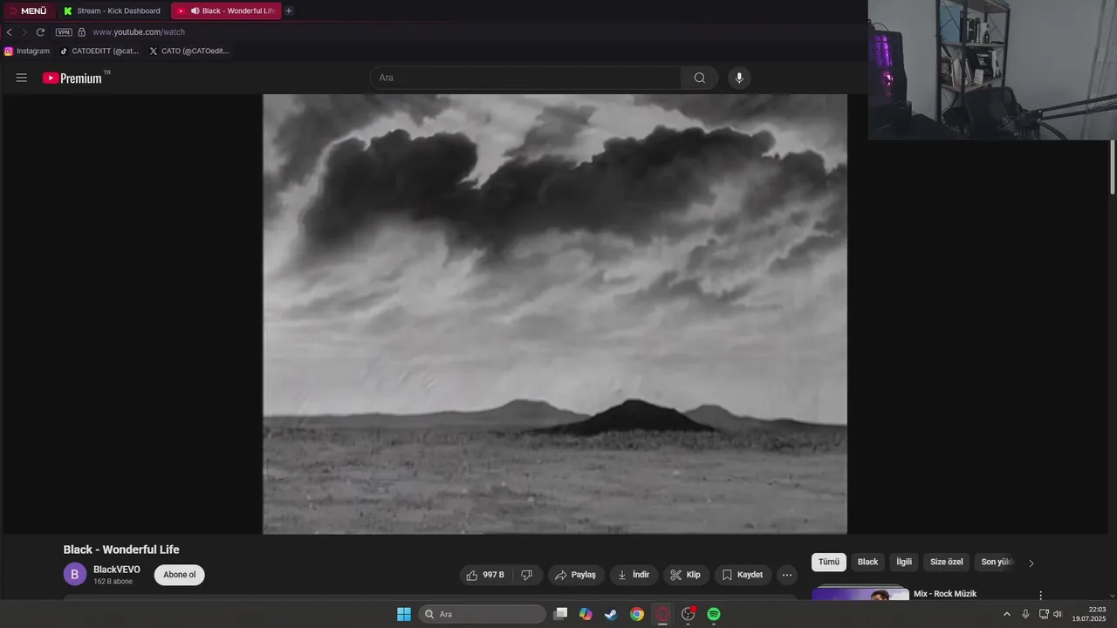Viewport: 1117px width, 628px height.
Task: Dislike the video
Action: click(527, 575)
